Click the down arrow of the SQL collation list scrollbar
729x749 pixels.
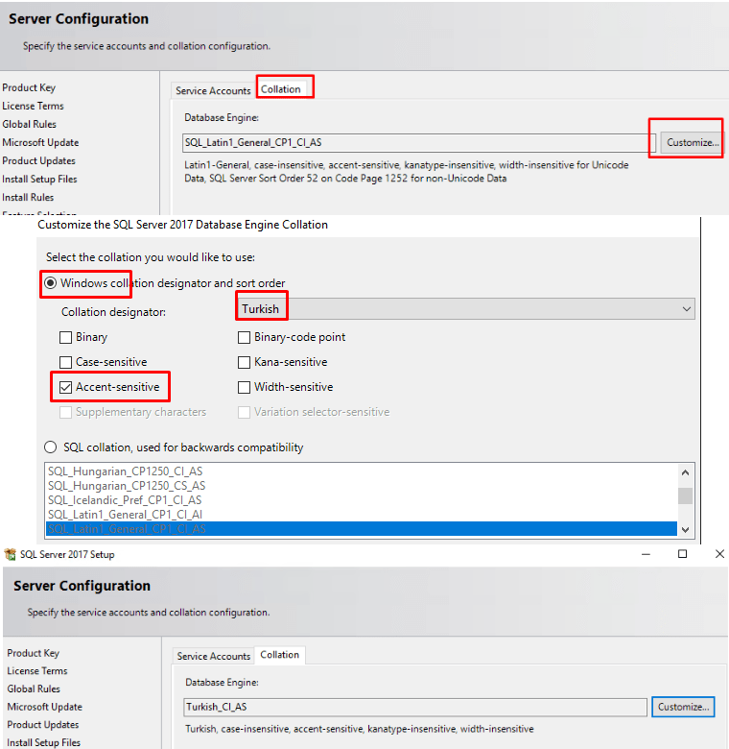pos(685,529)
